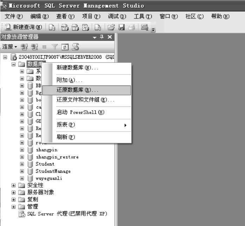Viewport: 245px width, 226px height.
Task: Open the 报表(P) submenu
Action: click(x=87, y=125)
